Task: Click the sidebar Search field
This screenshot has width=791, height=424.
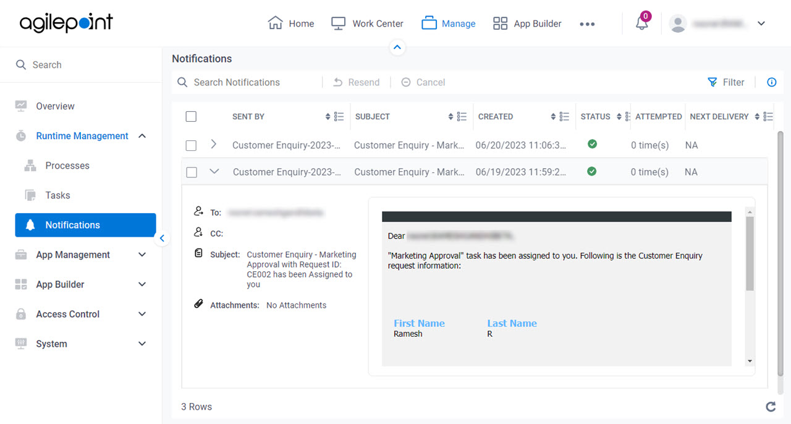Action: pos(81,65)
